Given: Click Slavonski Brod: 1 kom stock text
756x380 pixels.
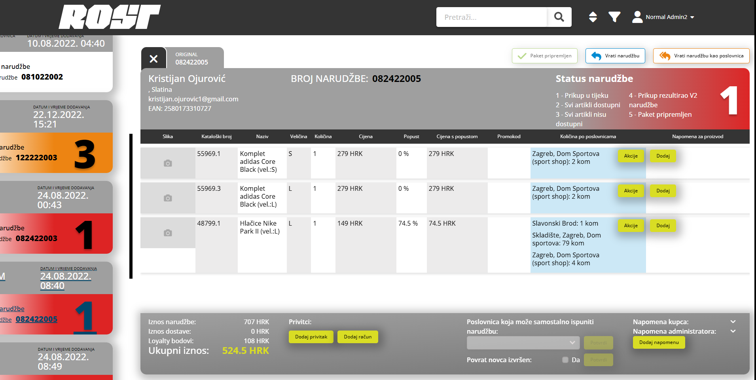Looking at the screenshot, I should coord(565,223).
